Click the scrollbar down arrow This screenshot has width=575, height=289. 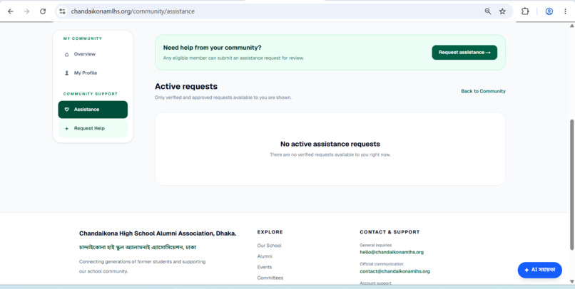pyautogui.click(x=571, y=281)
